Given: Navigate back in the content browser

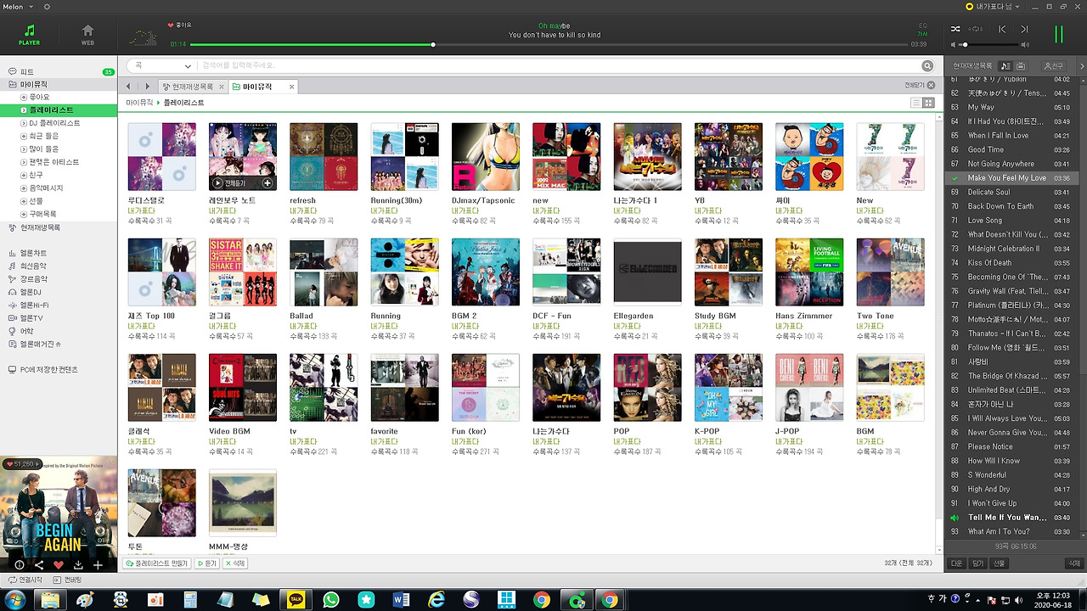Looking at the screenshot, I should 129,87.
